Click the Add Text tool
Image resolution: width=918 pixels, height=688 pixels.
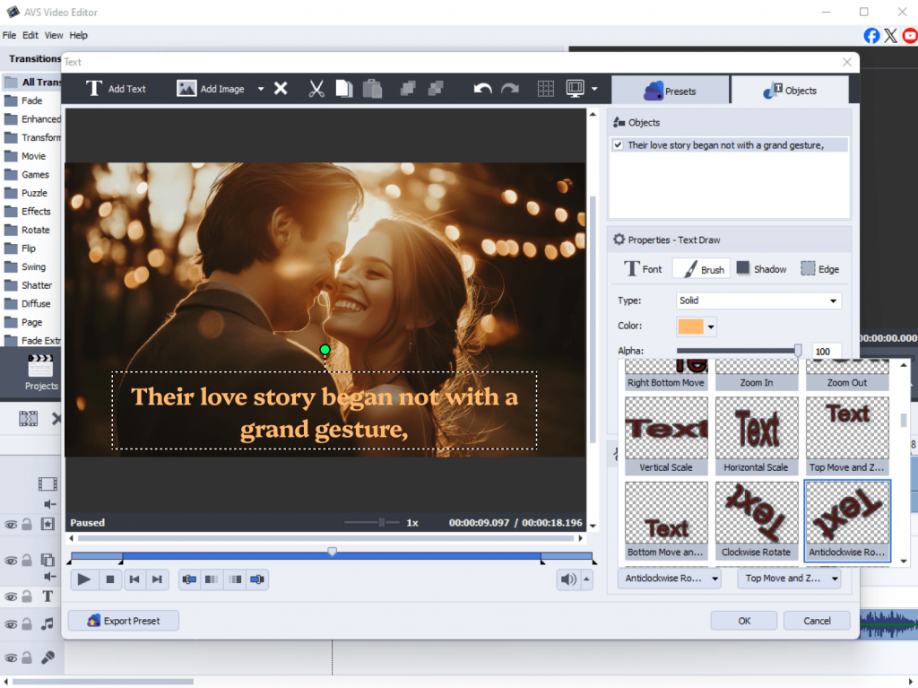116,89
